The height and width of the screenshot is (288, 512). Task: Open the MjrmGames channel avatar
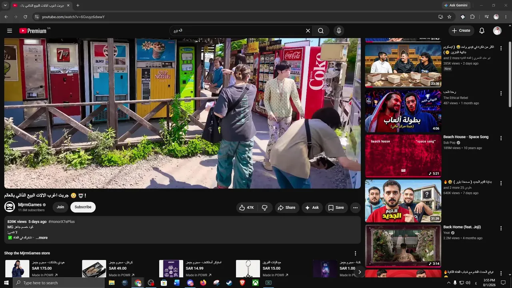pyautogui.click(x=10, y=207)
